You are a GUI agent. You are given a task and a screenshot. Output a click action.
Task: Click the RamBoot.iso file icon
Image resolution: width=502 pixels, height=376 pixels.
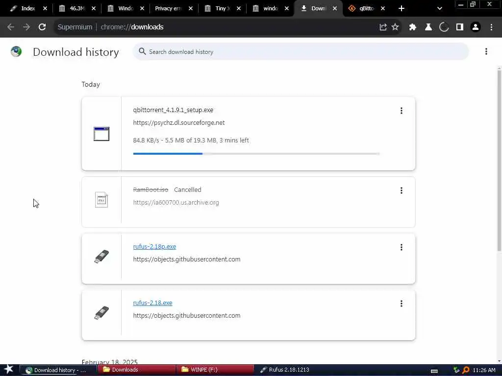[101, 200]
